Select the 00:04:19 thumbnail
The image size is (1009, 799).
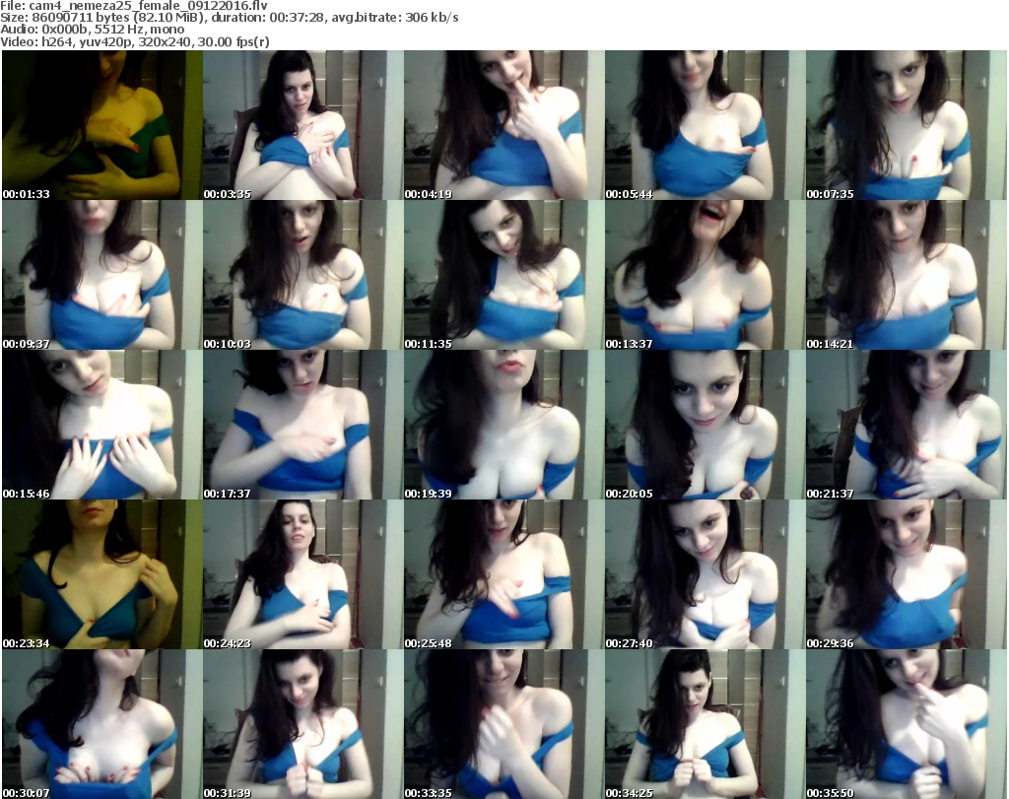pyautogui.click(x=504, y=125)
